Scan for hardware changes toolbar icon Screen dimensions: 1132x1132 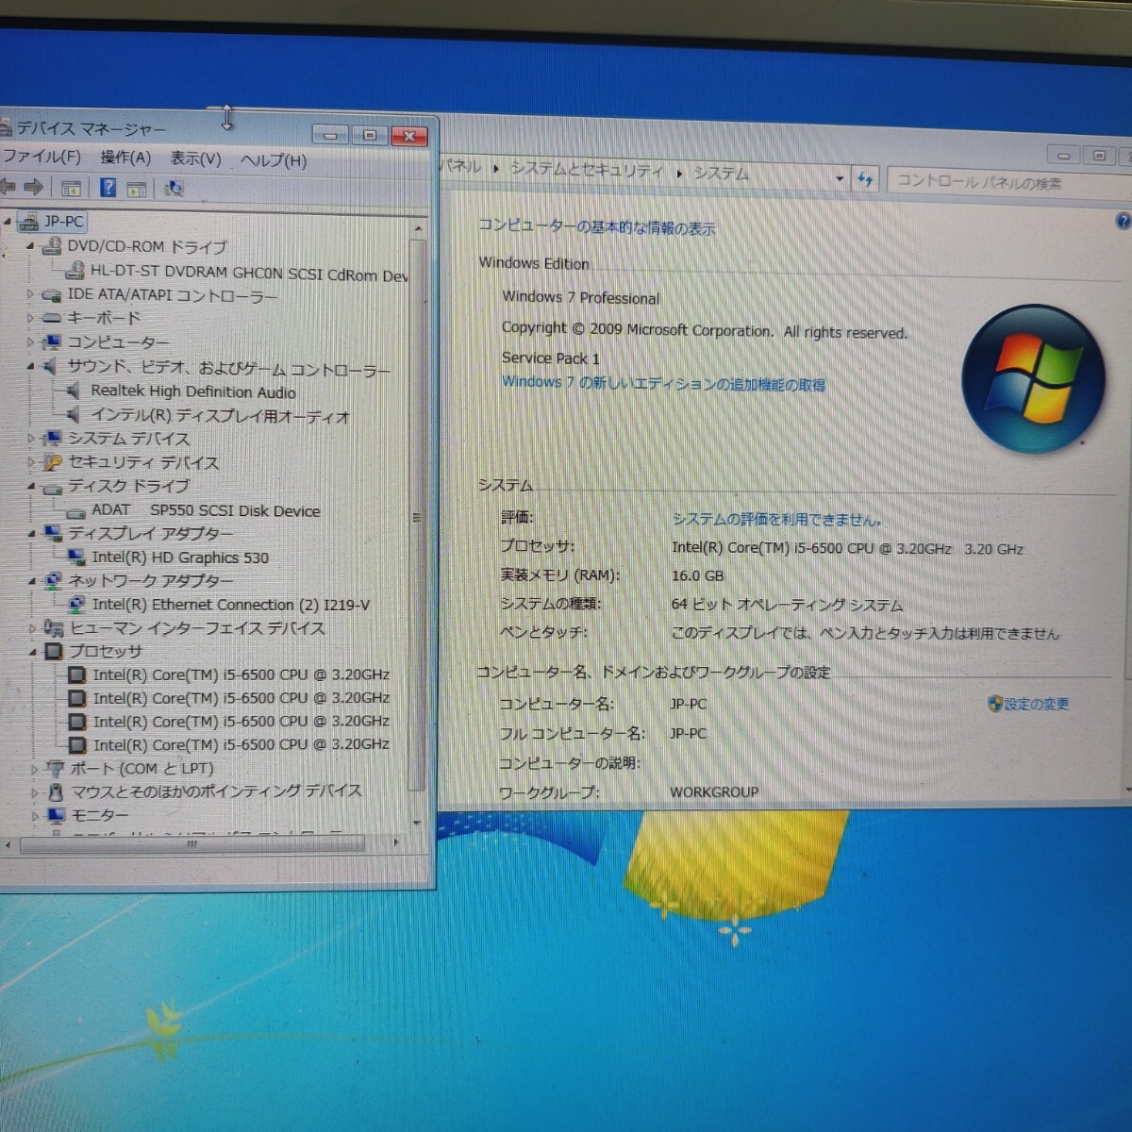coord(174,189)
